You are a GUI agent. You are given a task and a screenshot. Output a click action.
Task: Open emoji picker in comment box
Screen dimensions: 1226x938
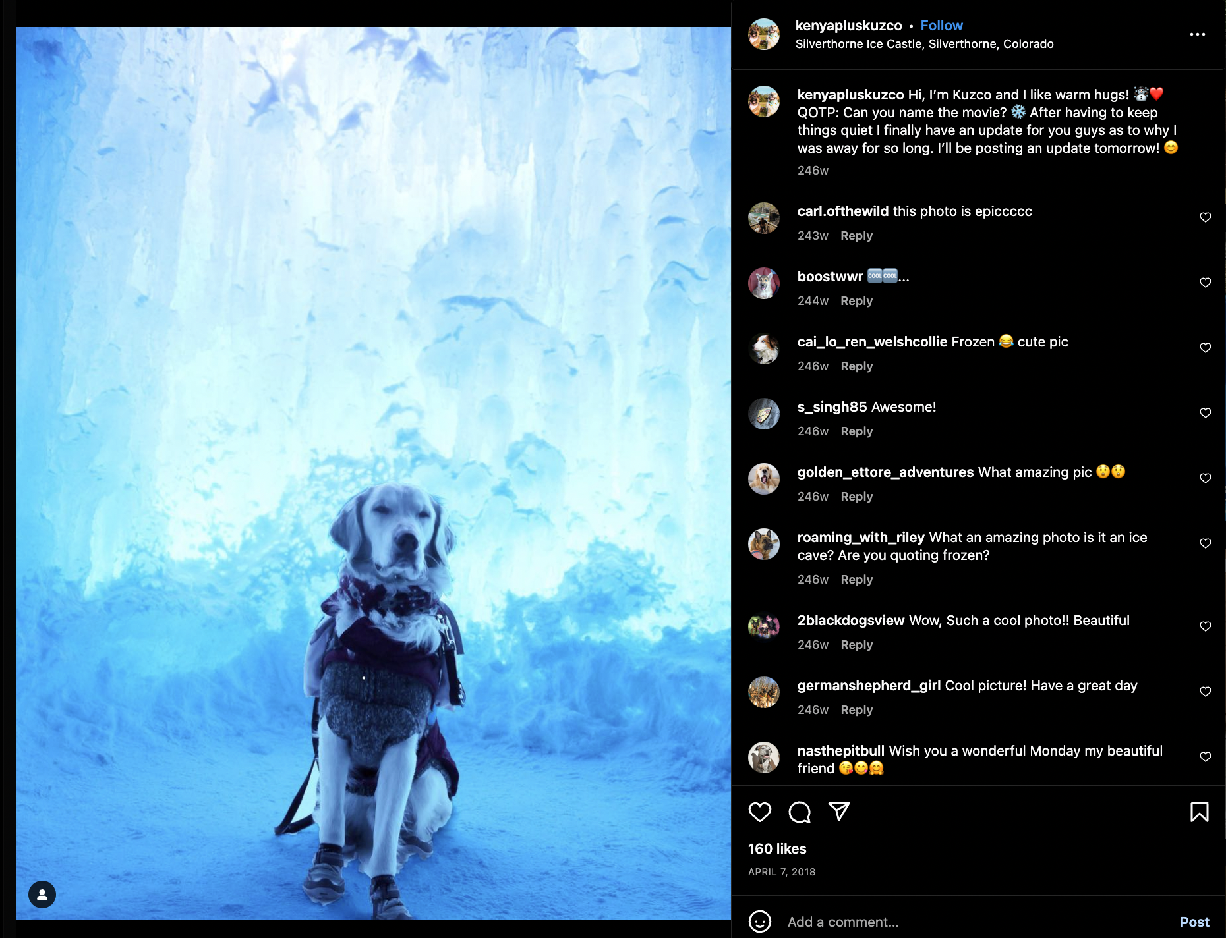pyautogui.click(x=760, y=922)
